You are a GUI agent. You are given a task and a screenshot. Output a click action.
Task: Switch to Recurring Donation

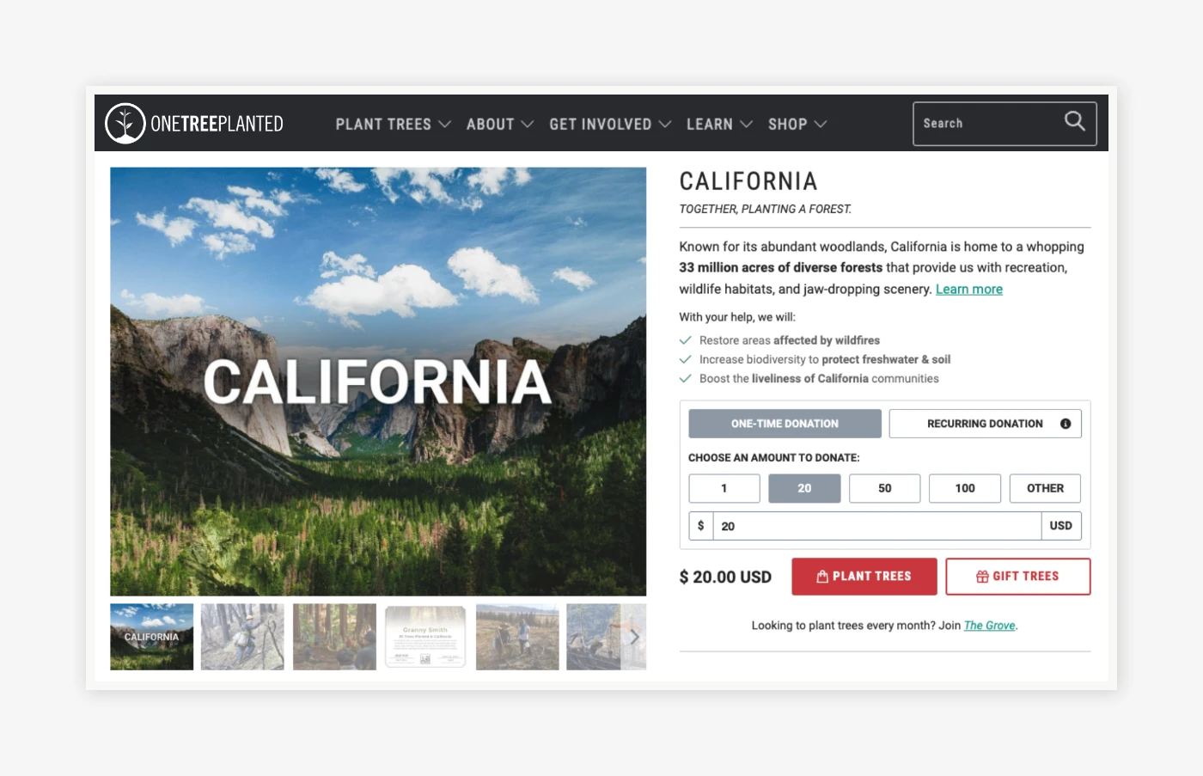pyautogui.click(x=985, y=424)
